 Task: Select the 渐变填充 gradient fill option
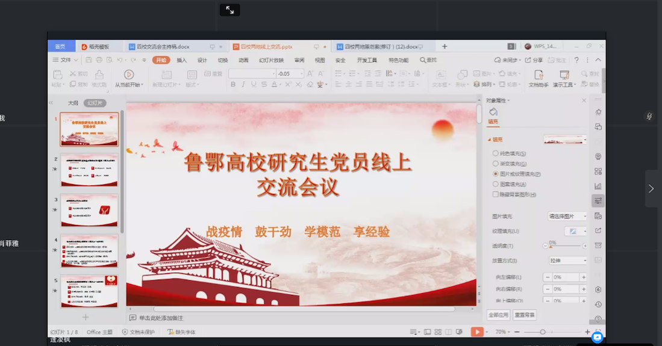pos(496,164)
